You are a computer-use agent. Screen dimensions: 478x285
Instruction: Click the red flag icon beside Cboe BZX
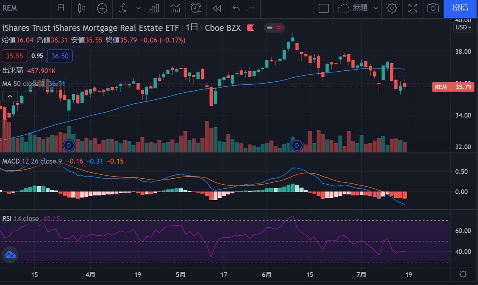tap(251, 28)
